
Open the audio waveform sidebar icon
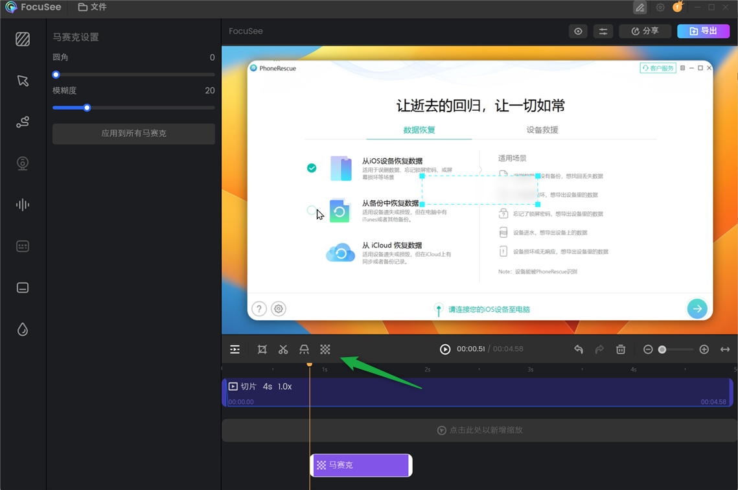[23, 205]
